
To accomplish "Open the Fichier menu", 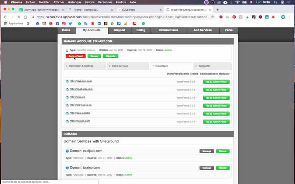I will click(30, 2).
